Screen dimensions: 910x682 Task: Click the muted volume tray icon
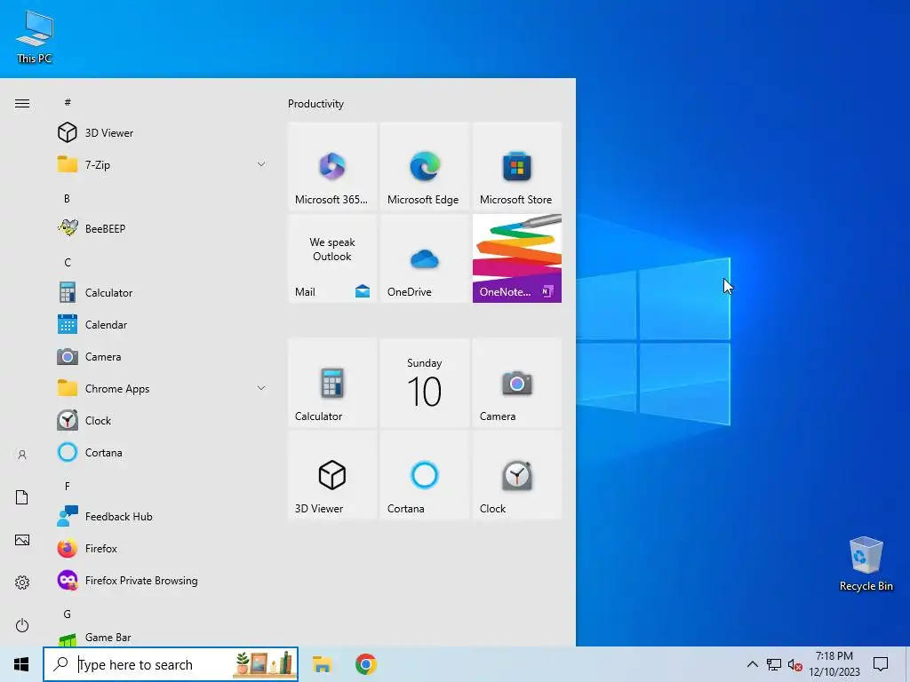tap(795, 664)
